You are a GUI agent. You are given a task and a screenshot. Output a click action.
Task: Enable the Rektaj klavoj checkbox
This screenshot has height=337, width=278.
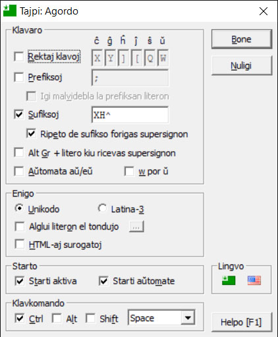(x=19, y=57)
